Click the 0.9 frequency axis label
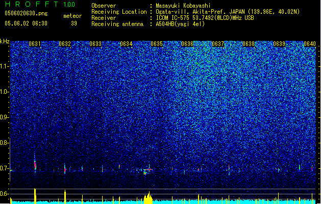 click(5, 117)
